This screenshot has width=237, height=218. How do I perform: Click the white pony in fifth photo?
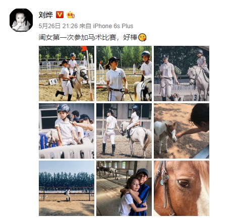(x=137, y=135)
